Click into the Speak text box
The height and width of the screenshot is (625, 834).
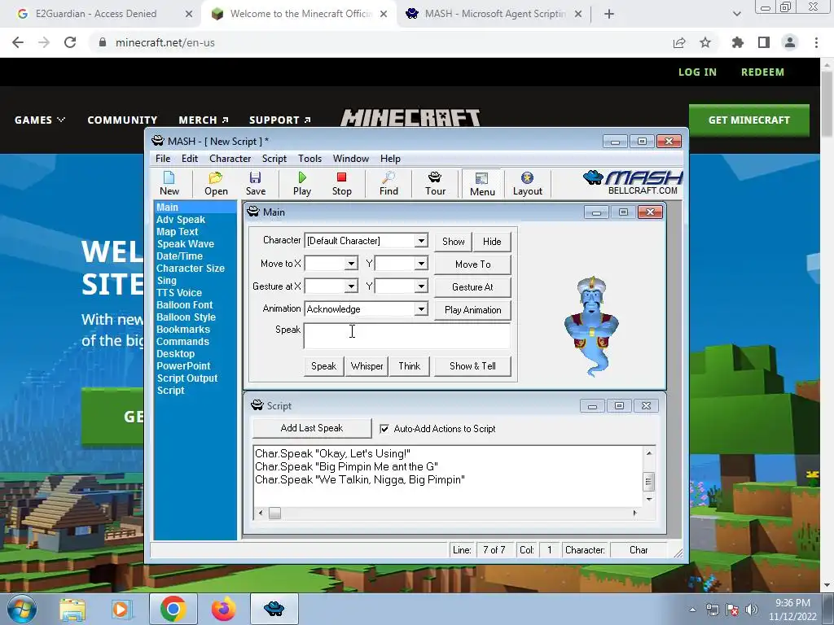click(x=407, y=336)
